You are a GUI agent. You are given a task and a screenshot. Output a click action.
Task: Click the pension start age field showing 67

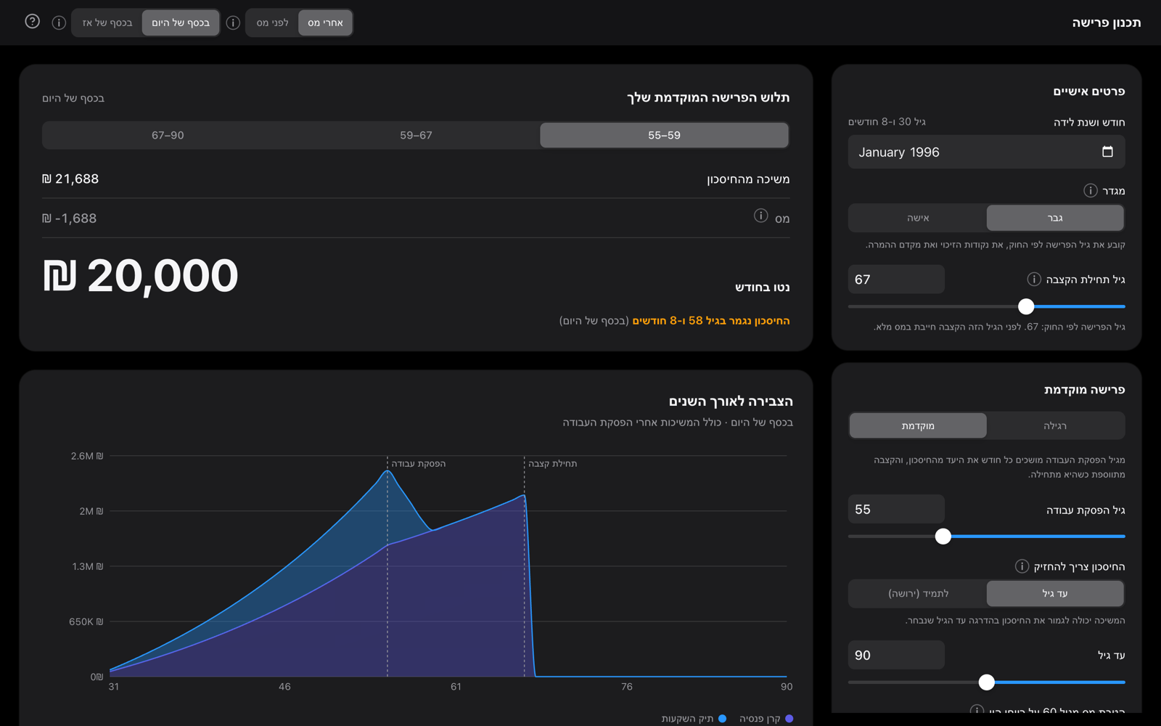(x=896, y=280)
